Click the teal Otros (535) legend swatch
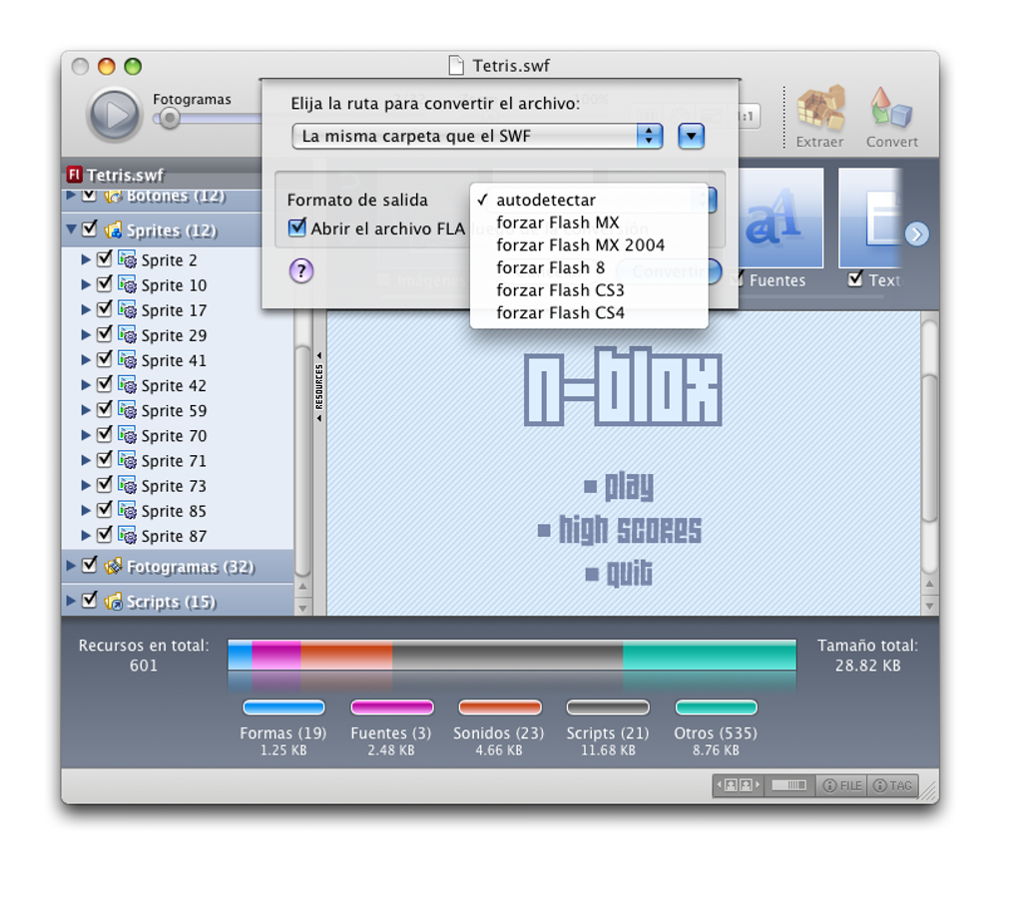 [716, 707]
